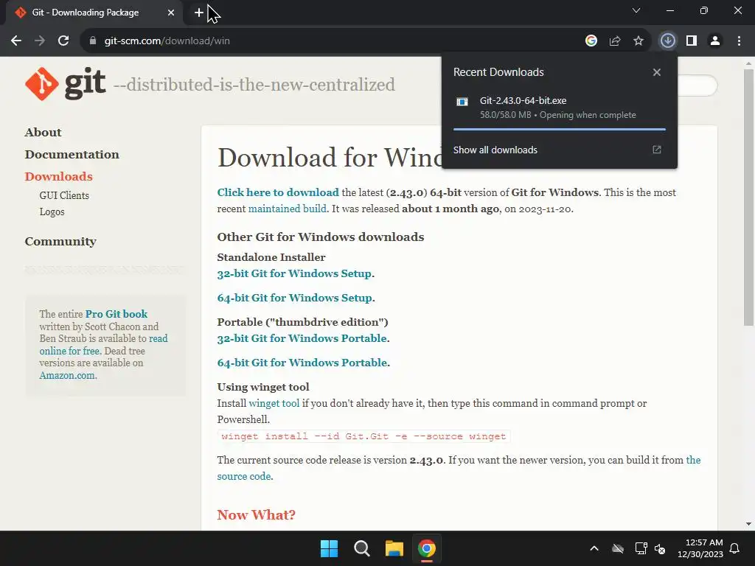Click the network display tray icon
Image resolution: width=755 pixels, height=566 pixels.
[641, 548]
